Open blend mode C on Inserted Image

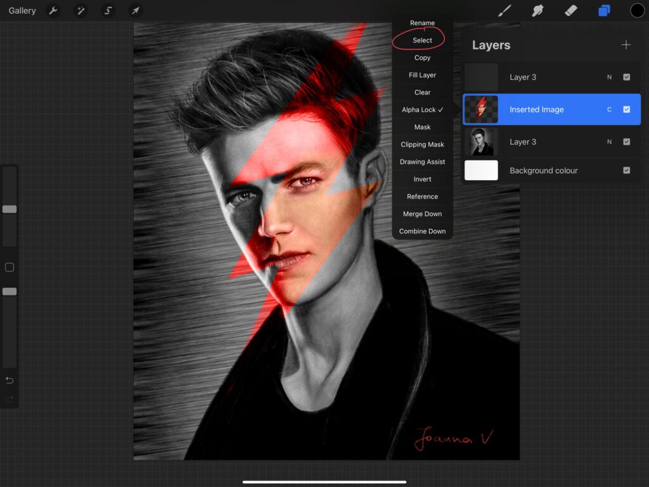[x=609, y=110]
